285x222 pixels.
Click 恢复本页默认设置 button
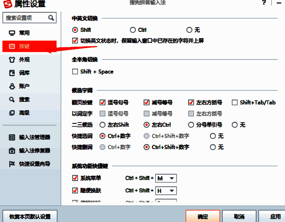click(x=30, y=216)
